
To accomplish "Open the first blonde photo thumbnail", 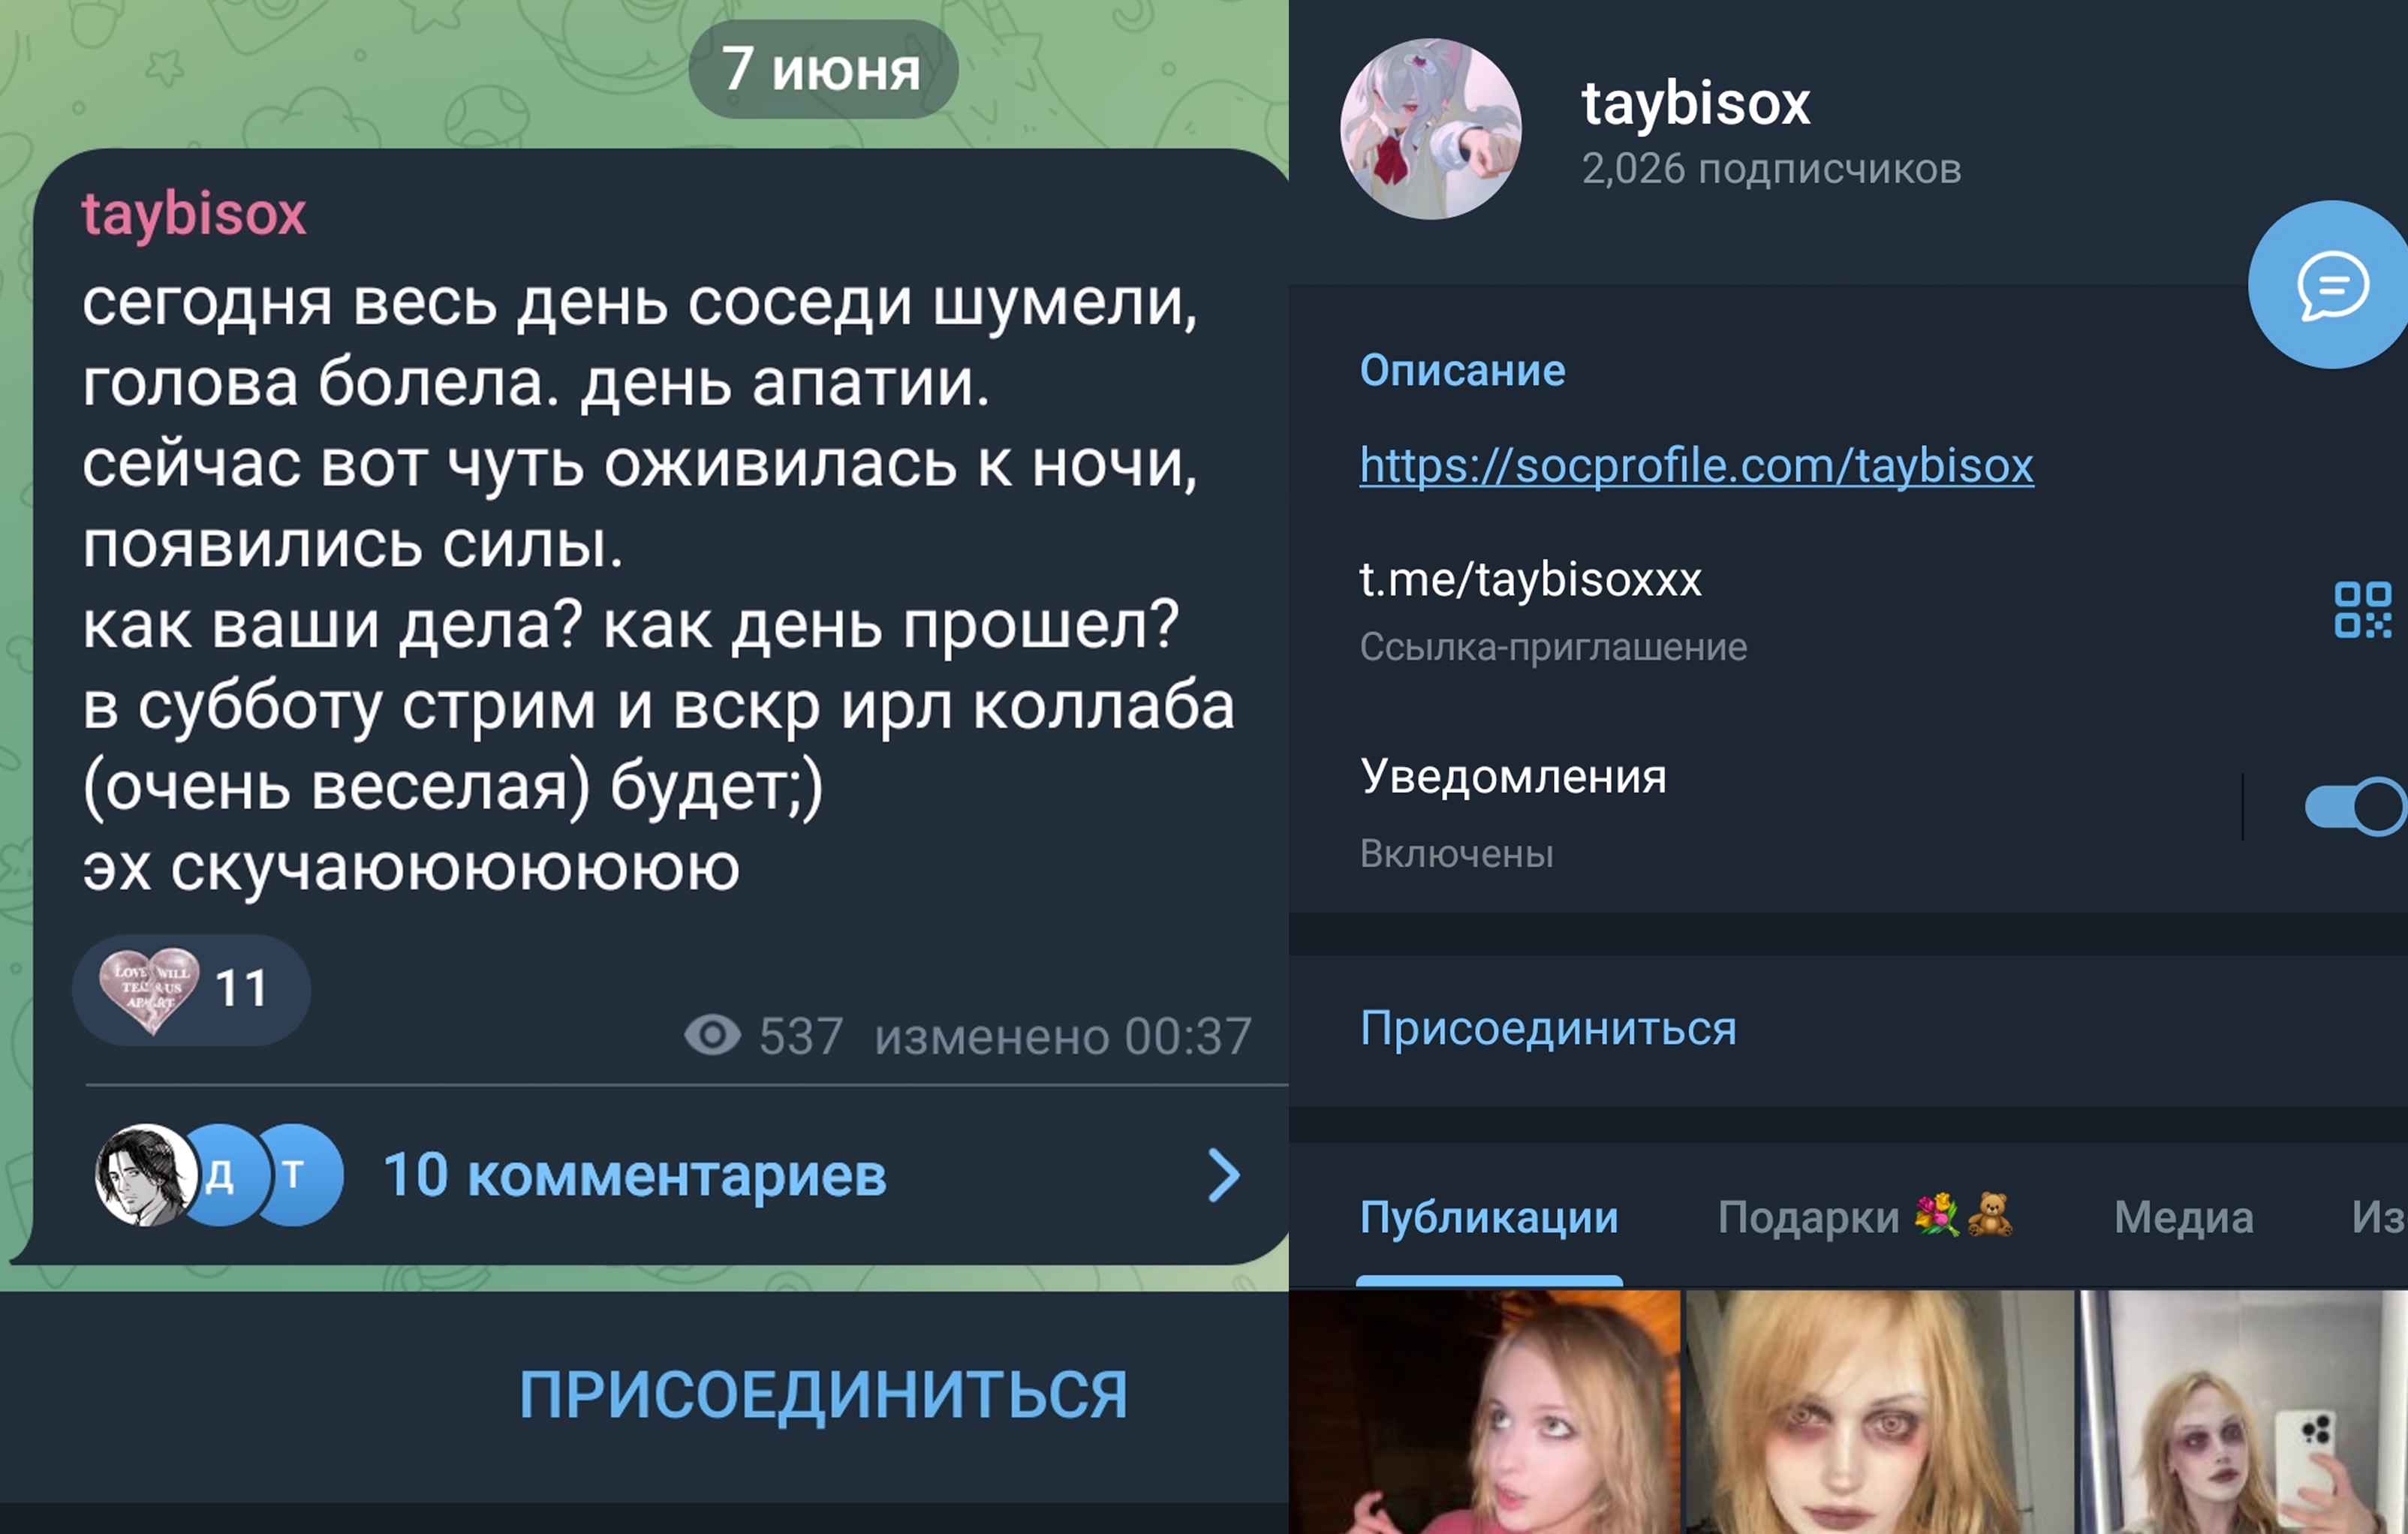I will coord(1485,1412).
